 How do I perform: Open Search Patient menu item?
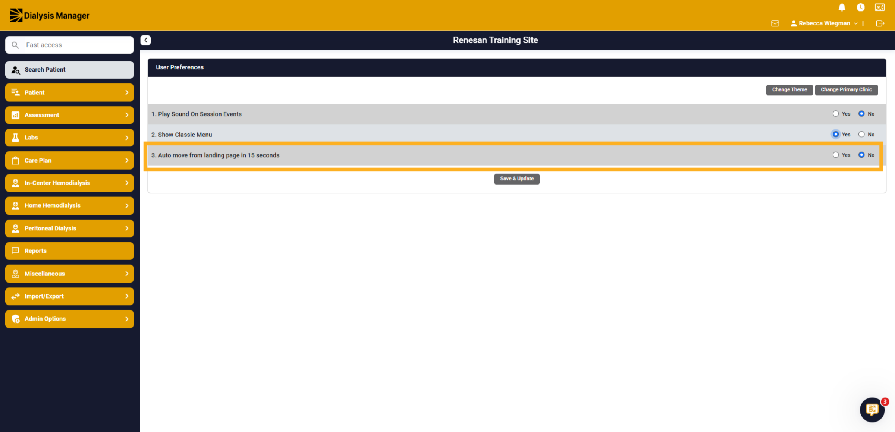[69, 70]
